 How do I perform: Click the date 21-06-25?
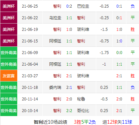point(30,6)
